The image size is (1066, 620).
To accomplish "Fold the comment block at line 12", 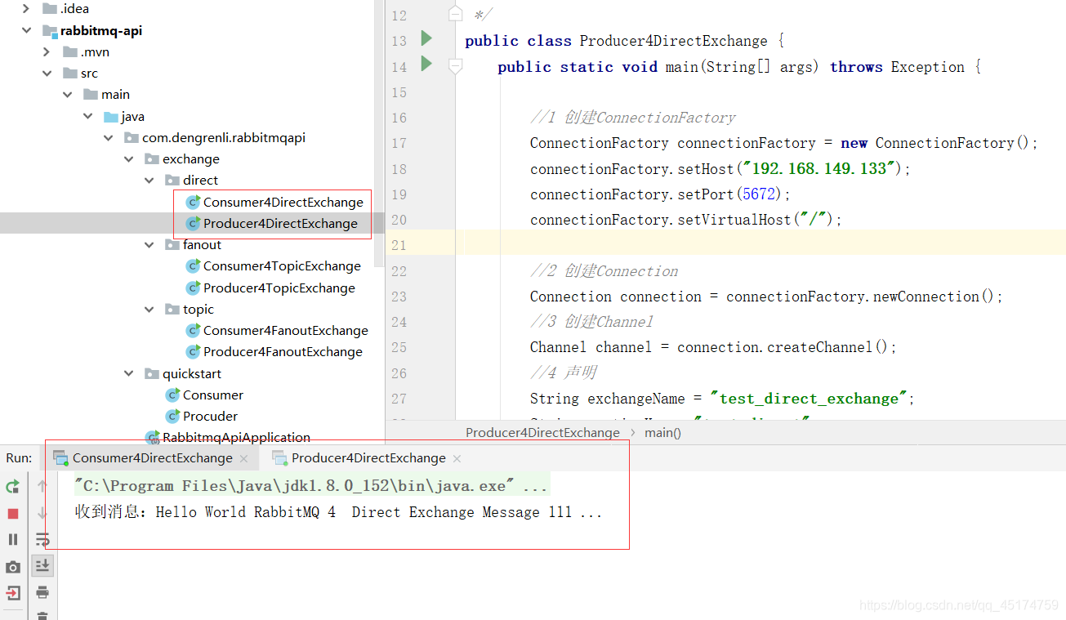I will pos(456,14).
